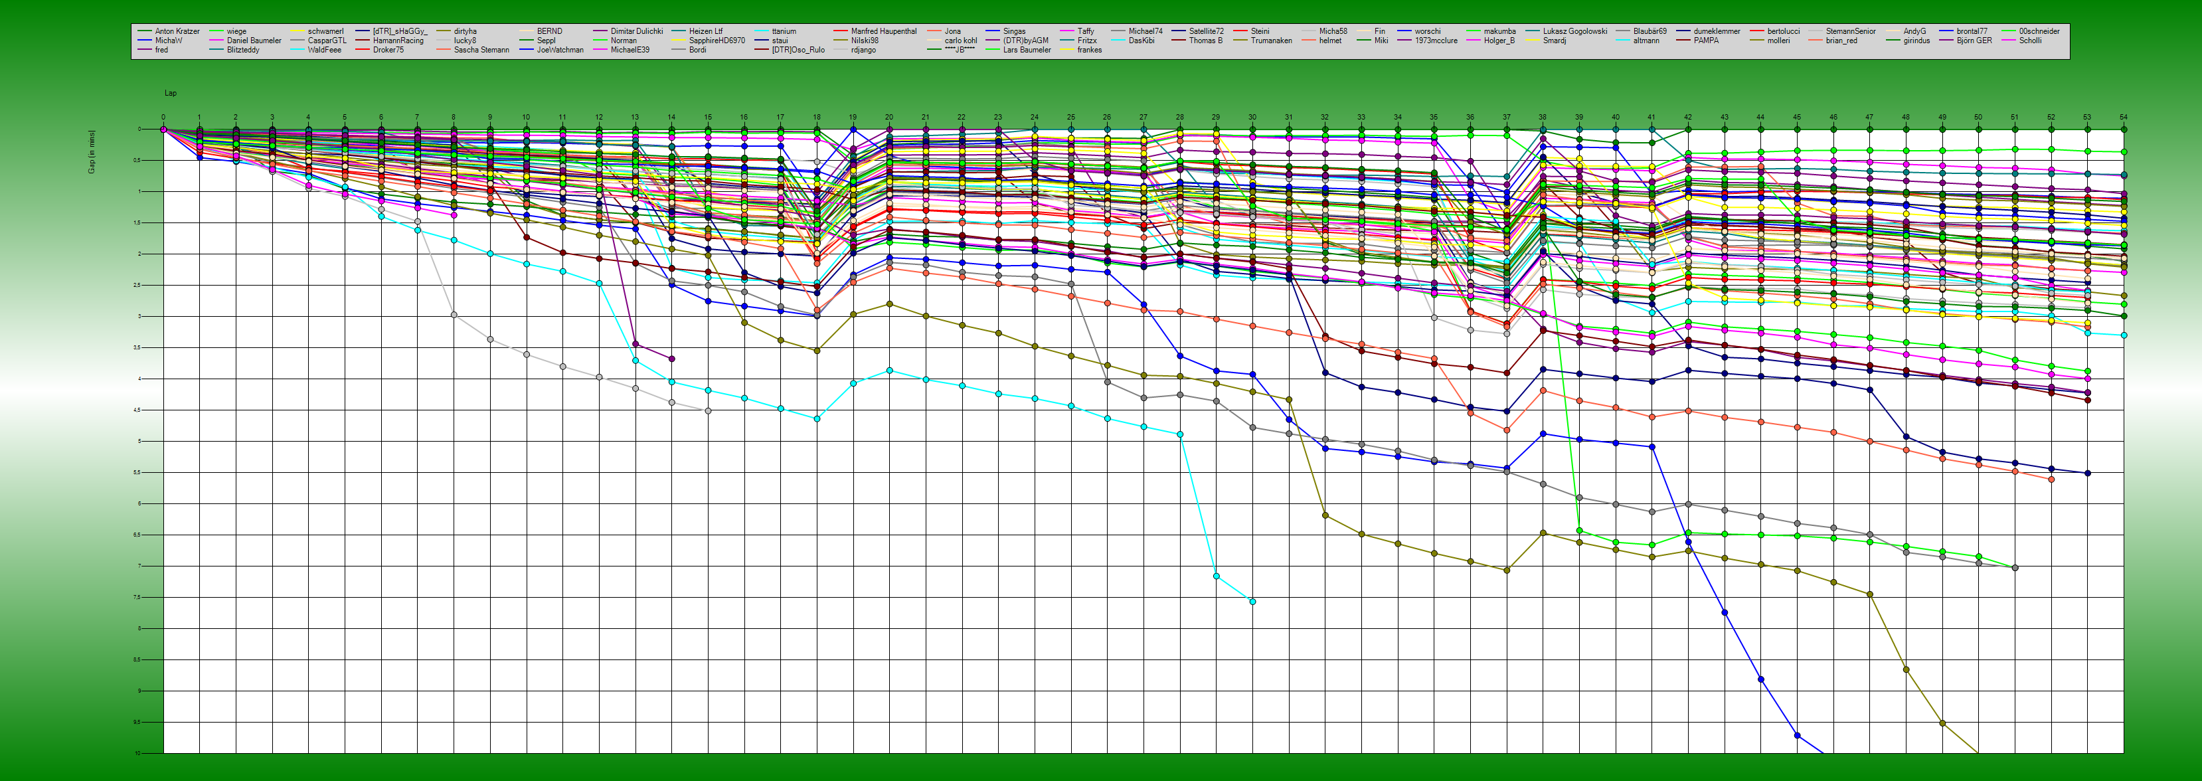
Task: Click the Norman legend entry
Action: [623, 41]
